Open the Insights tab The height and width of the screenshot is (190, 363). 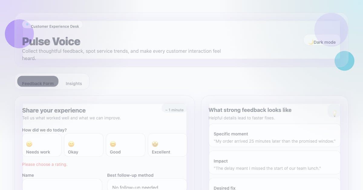click(74, 83)
